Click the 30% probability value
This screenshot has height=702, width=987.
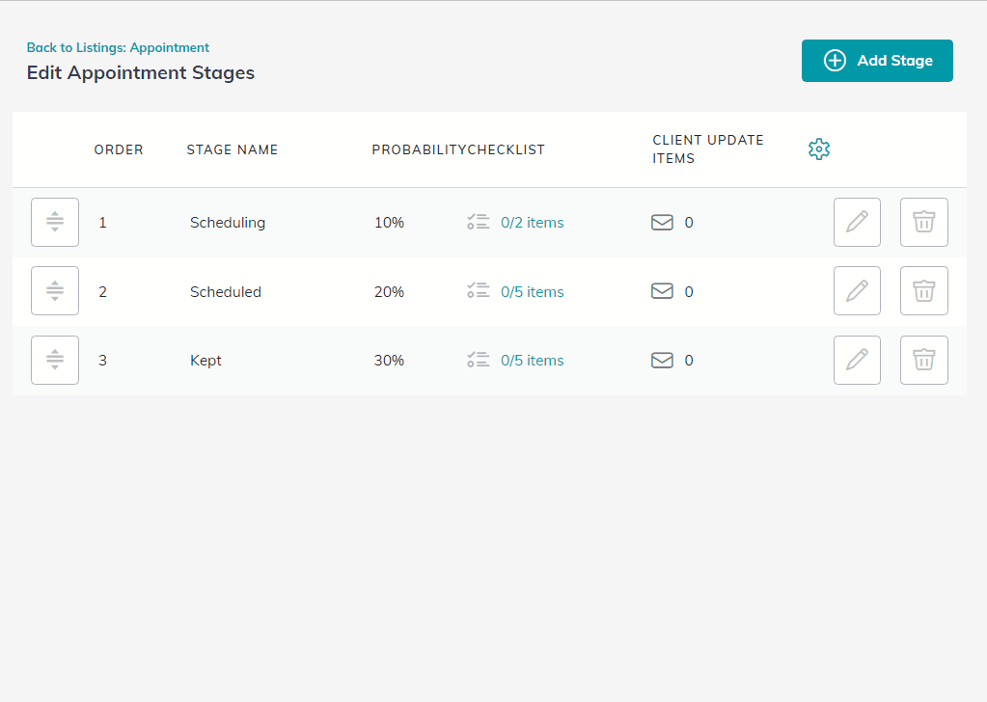point(389,361)
